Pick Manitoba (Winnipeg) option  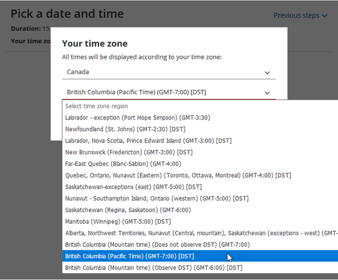(x=200, y=222)
